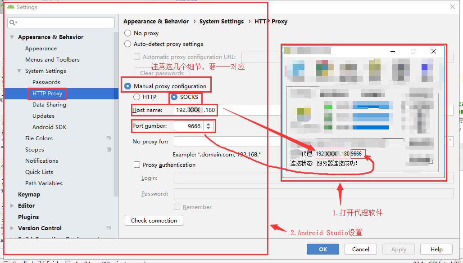Select HTTP Proxy in settings tree
This screenshot has width=463, height=263.
(x=47, y=93)
